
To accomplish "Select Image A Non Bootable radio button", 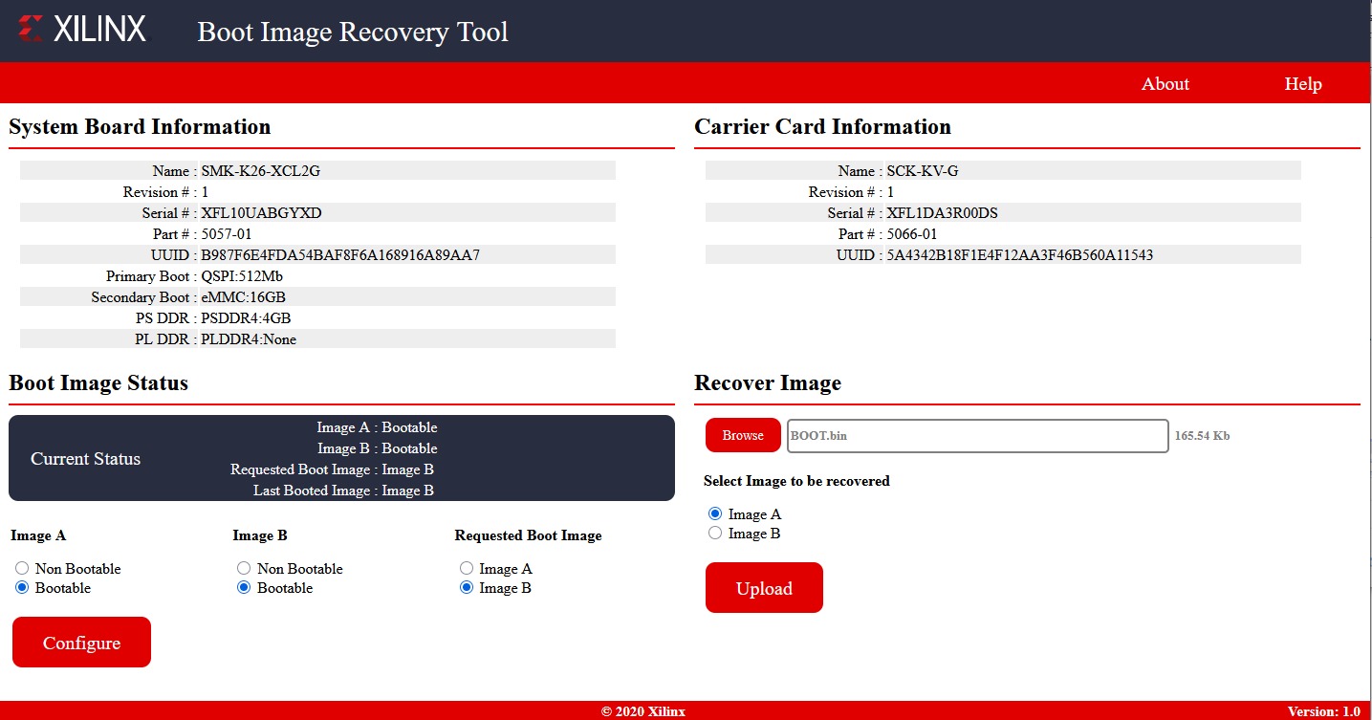I will [x=22, y=569].
